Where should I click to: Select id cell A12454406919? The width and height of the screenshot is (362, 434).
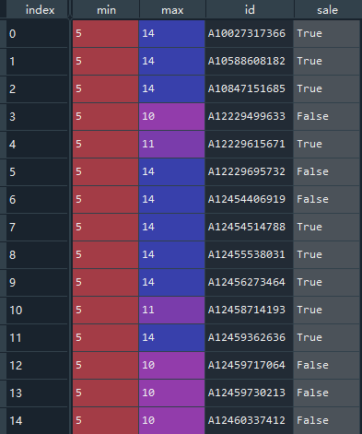pos(249,199)
